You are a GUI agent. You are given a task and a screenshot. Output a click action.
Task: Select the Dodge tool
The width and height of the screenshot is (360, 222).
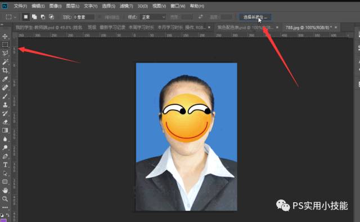[x=5, y=148]
